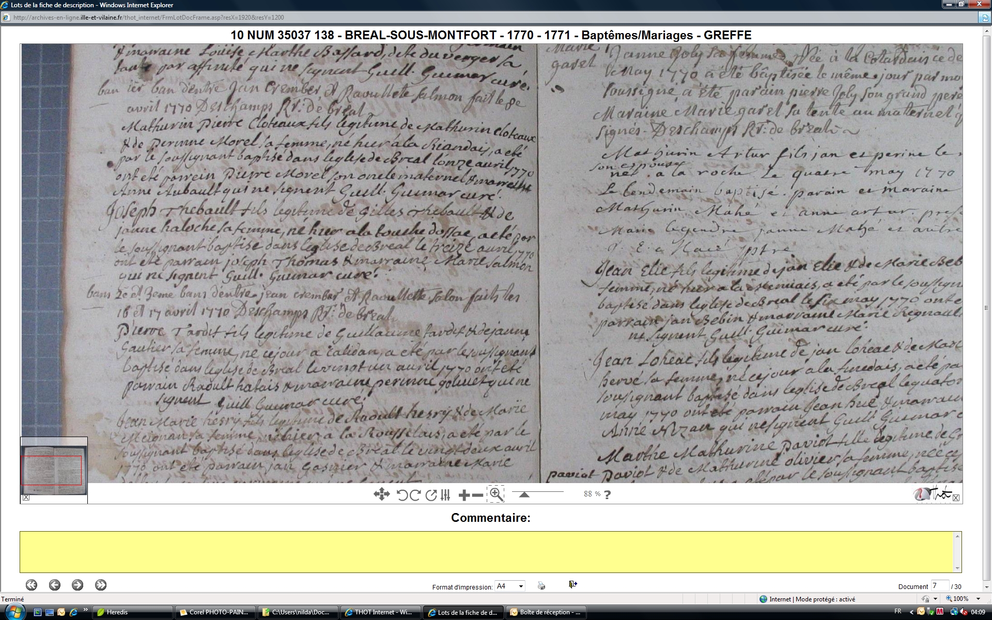Zoom out with the minus icon
The image size is (992, 620).
point(478,495)
